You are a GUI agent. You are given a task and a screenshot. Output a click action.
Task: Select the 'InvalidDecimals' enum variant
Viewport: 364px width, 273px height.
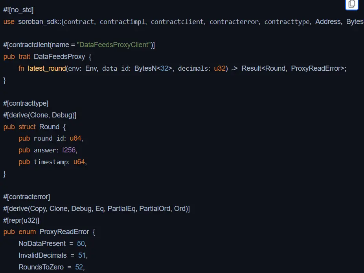[42, 255]
